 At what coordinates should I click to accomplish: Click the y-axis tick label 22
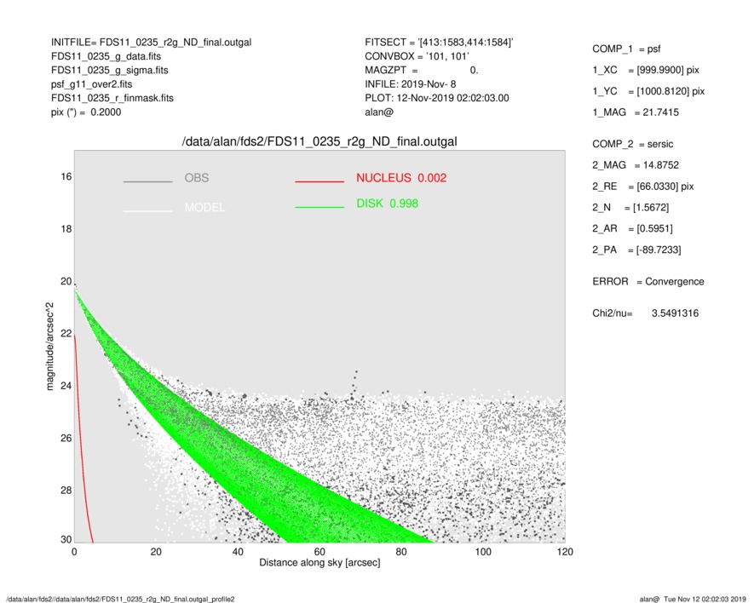(66, 334)
